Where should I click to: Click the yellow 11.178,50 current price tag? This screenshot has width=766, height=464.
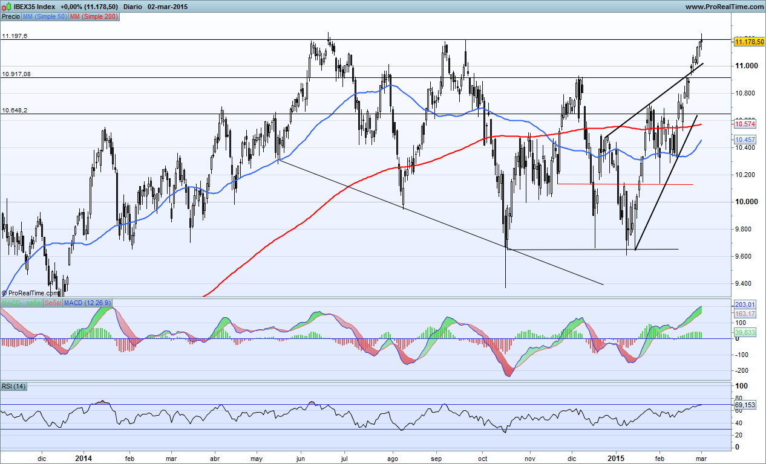748,42
